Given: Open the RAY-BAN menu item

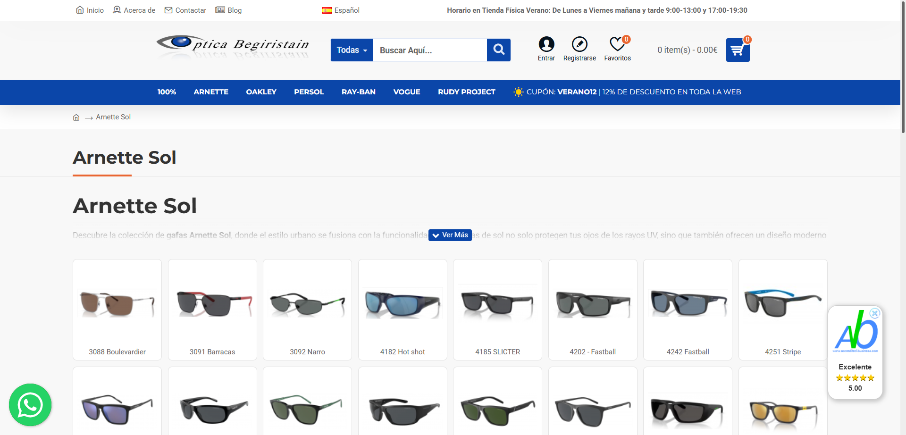Looking at the screenshot, I should tap(358, 92).
